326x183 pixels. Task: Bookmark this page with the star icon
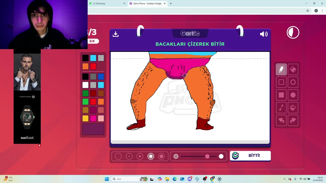(x=308, y=11)
